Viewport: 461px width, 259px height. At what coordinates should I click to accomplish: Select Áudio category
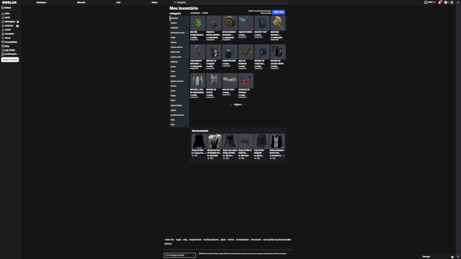(172, 124)
